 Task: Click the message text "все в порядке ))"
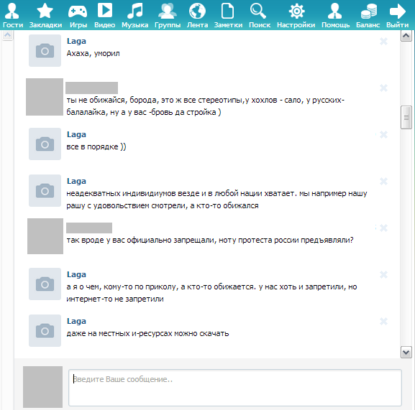click(x=96, y=147)
